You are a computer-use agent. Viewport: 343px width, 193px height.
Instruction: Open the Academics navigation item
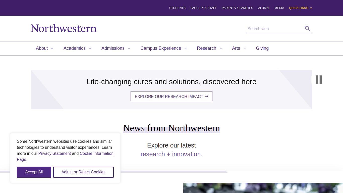click(x=75, y=48)
